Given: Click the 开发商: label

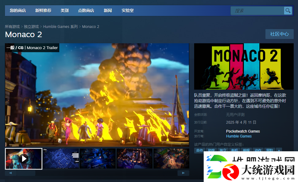Looking at the screenshot, I should click(x=199, y=131).
